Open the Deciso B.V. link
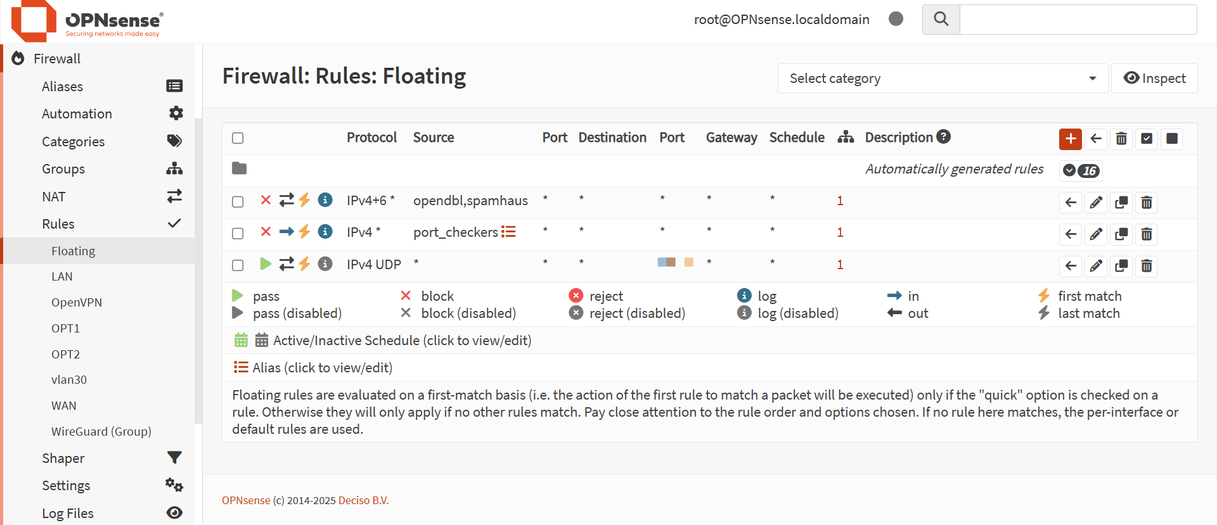Image resolution: width=1217 pixels, height=525 pixels. (x=363, y=500)
